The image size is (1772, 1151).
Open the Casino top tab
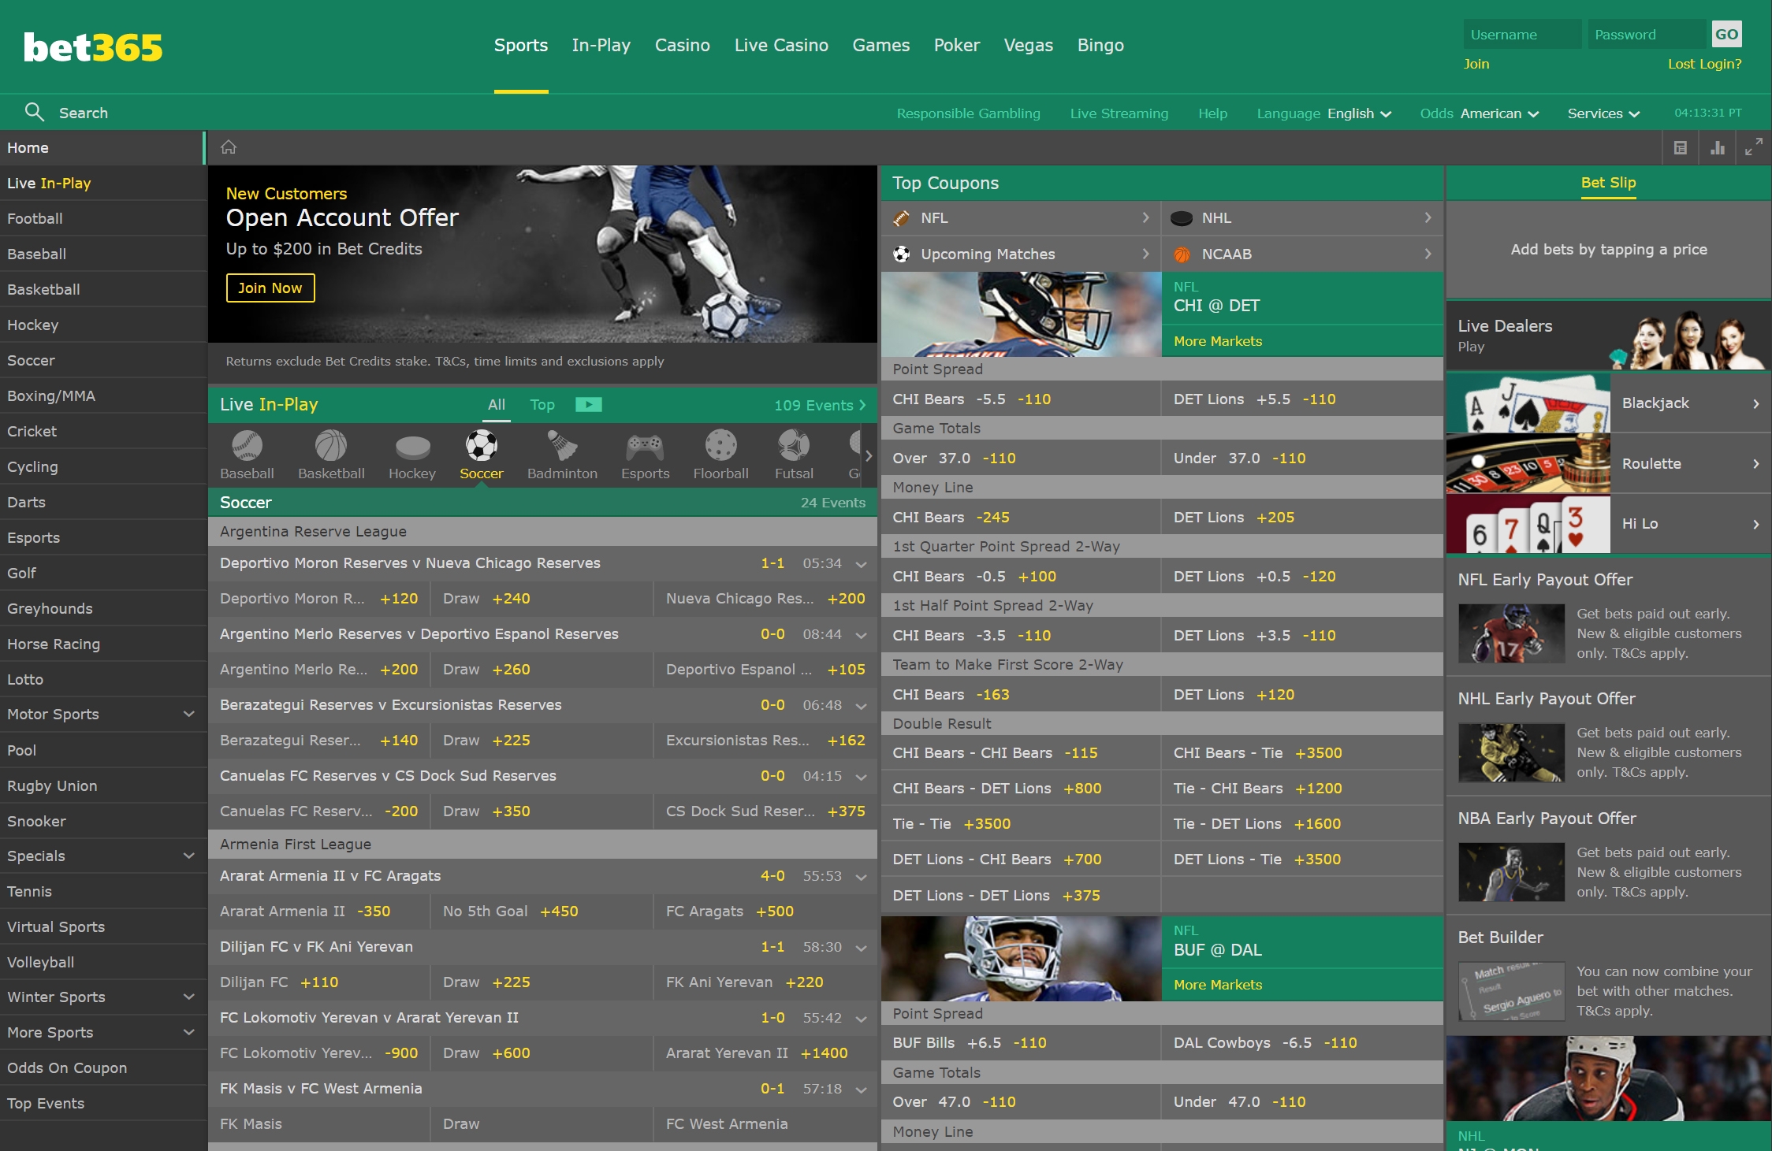tap(683, 46)
